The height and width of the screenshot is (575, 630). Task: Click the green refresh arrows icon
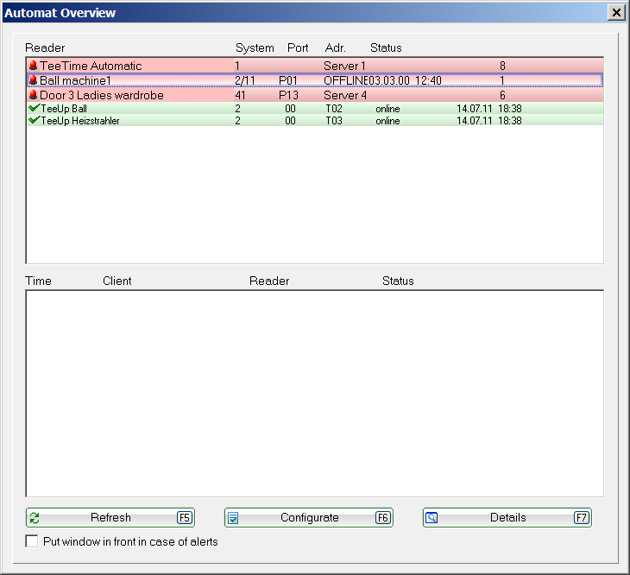click(x=35, y=518)
